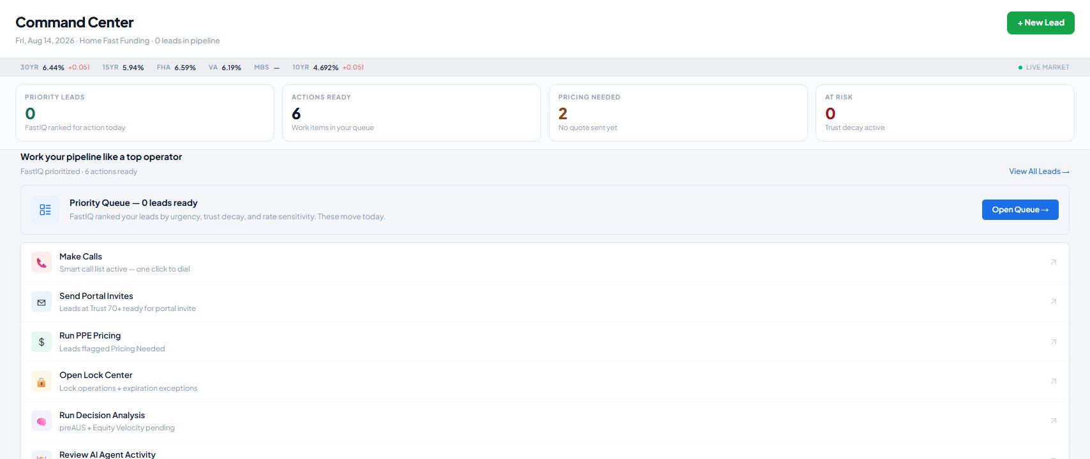Click the MBS ticker entry
Viewport: 1090px width, 459px height.
[x=267, y=68]
